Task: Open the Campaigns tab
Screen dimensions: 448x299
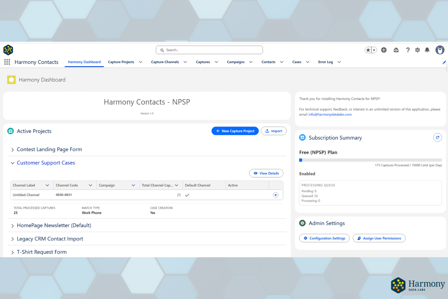Action: click(236, 62)
